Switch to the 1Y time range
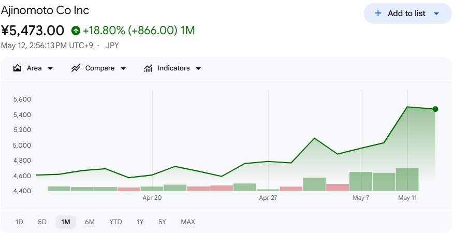 140,222
